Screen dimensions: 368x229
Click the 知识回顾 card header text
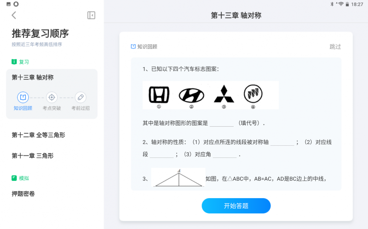pos(147,47)
